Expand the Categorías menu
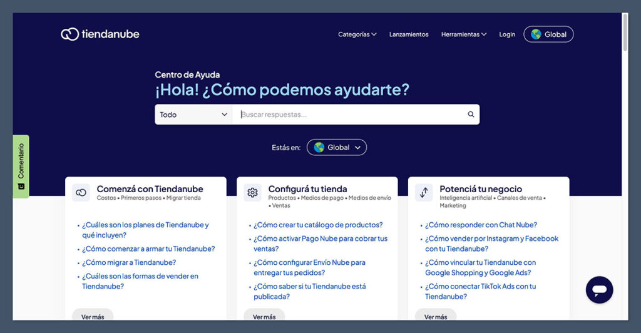641x333 pixels. (x=357, y=34)
